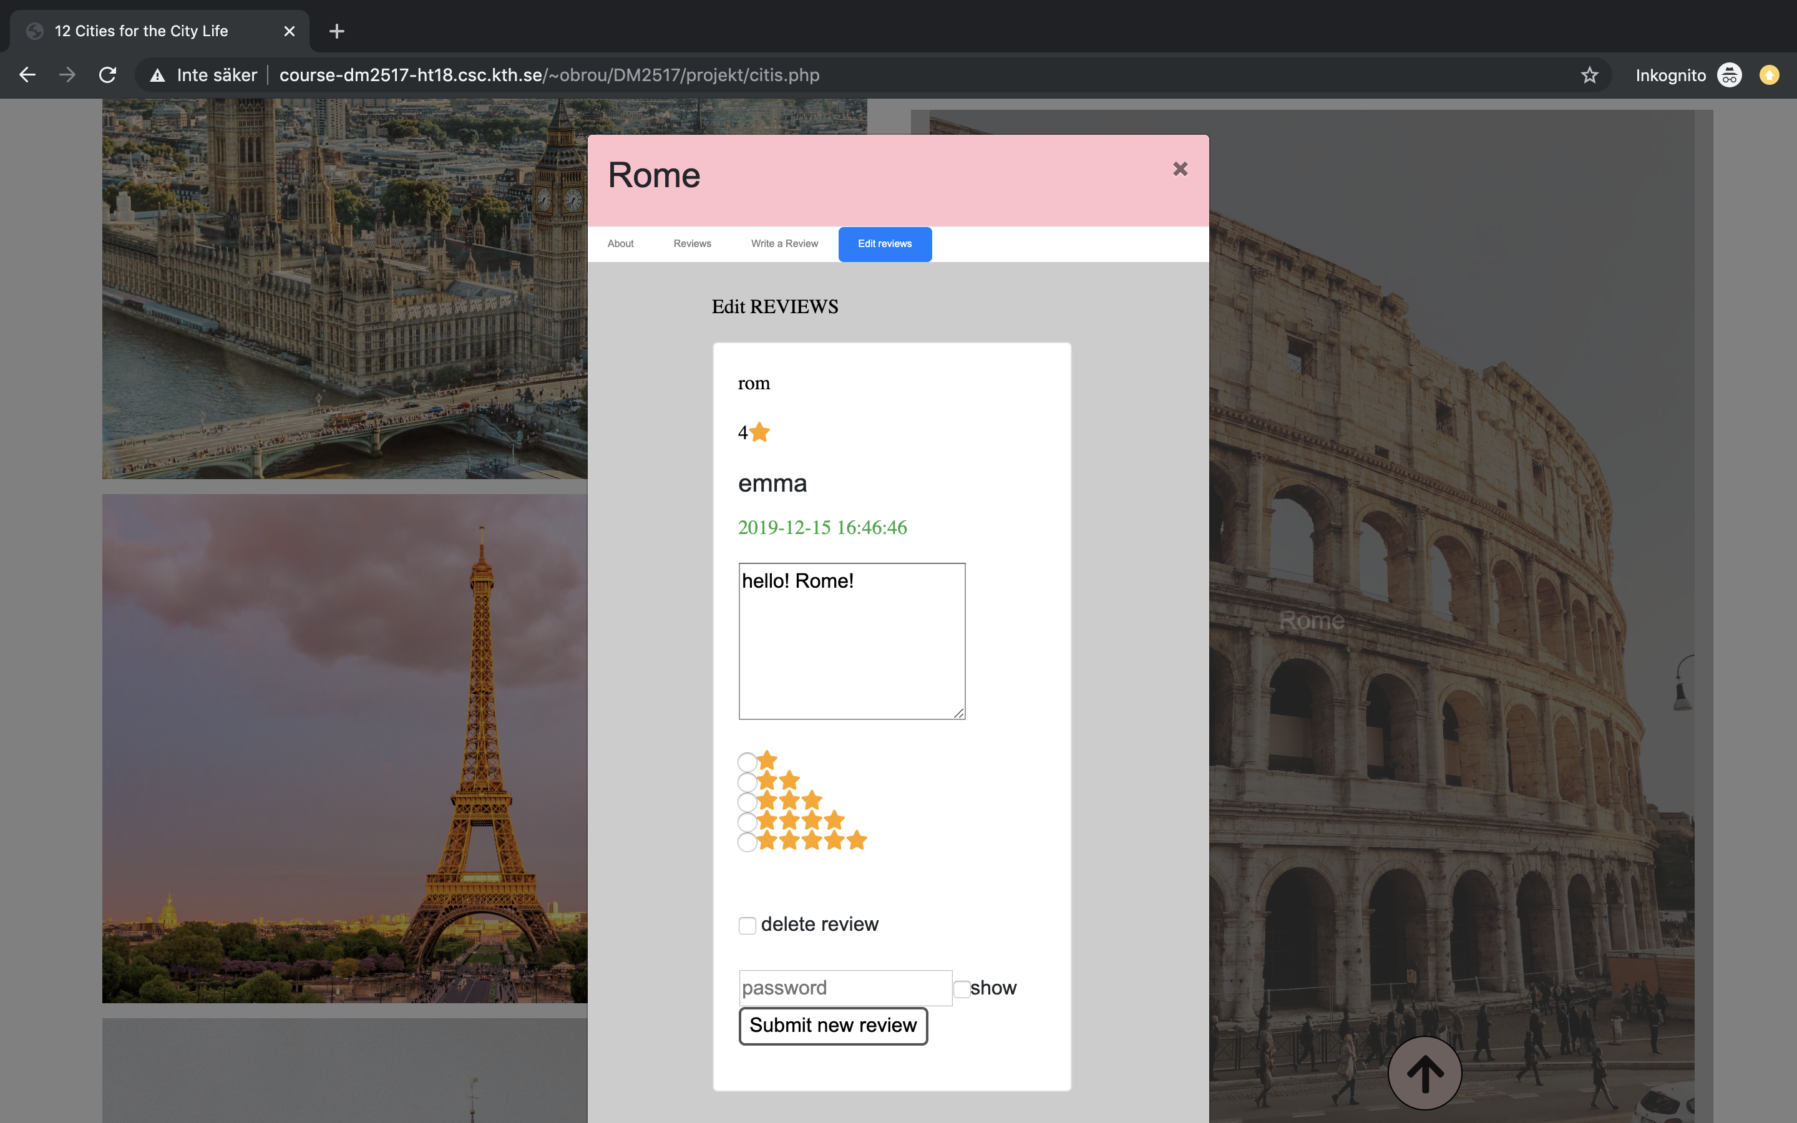Open the Reviews tab
Image resolution: width=1797 pixels, height=1123 pixels.
coord(692,243)
